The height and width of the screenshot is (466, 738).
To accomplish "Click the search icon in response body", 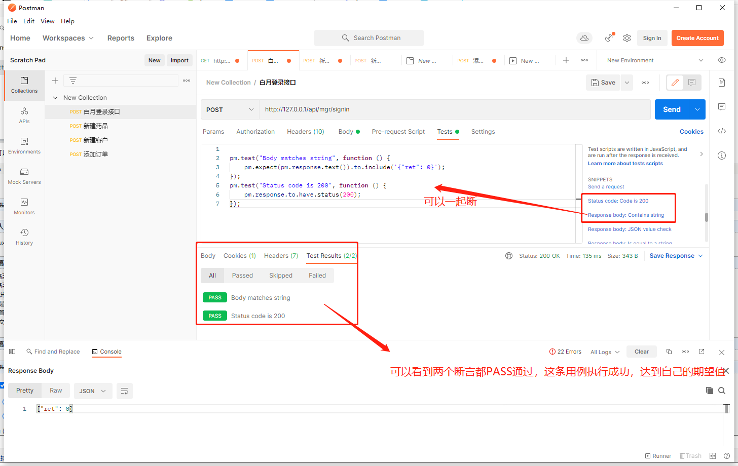I will coord(722,391).
